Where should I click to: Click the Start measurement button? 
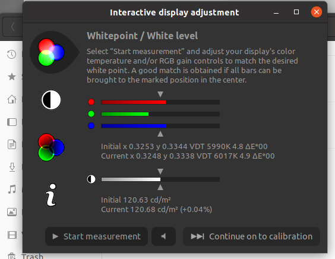point(97,236)
